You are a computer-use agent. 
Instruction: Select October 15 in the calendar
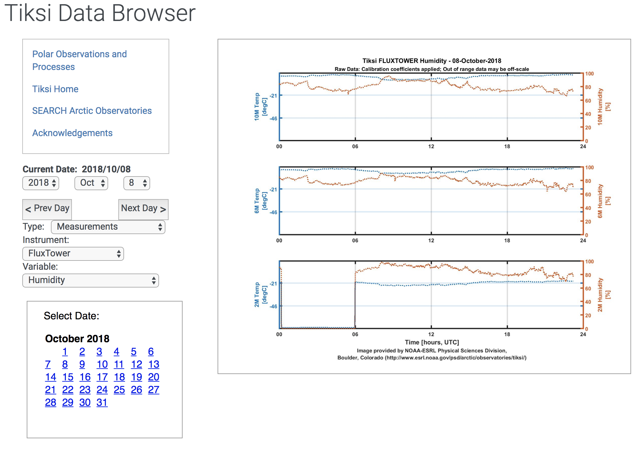point(68,377)
